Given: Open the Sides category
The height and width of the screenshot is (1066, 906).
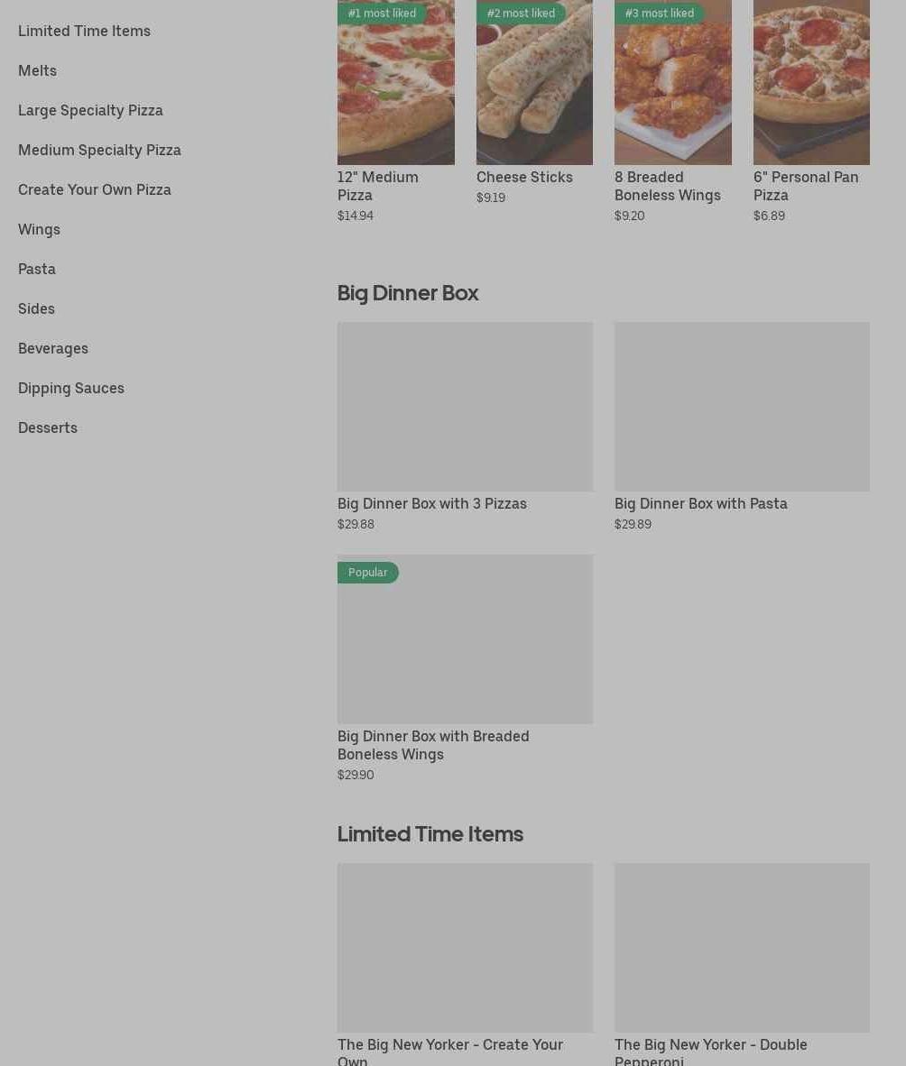Looking at the screenshot, I should pyautogui.click(x=36, y=308).
